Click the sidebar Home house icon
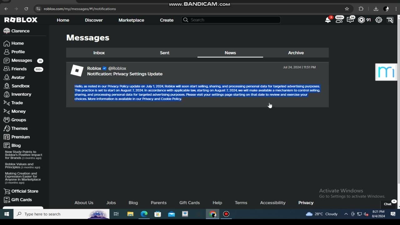 click(x=7, y=43)
